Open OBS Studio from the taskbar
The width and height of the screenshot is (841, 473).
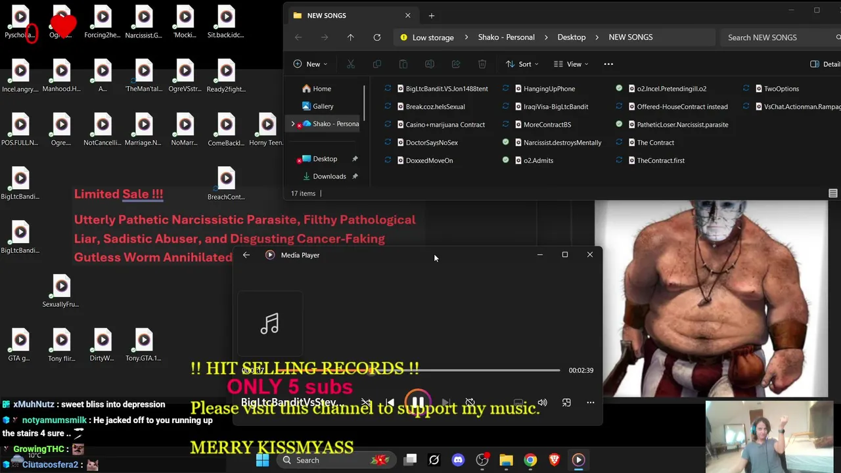click(482, 460)
